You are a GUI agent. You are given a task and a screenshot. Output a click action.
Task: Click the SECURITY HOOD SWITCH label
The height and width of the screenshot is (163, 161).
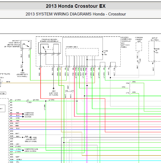[x=12, y=44]
